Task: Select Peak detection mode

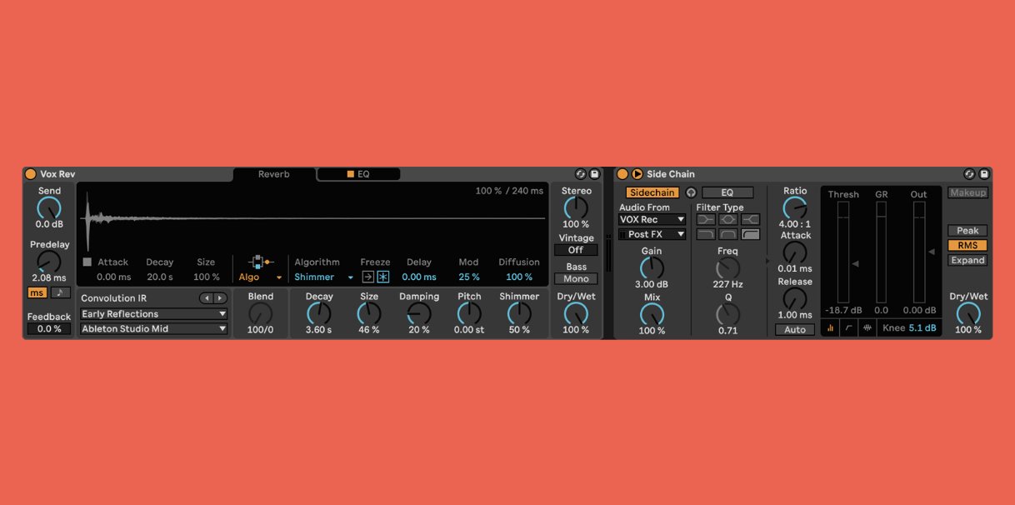Action: click(967, 231)
